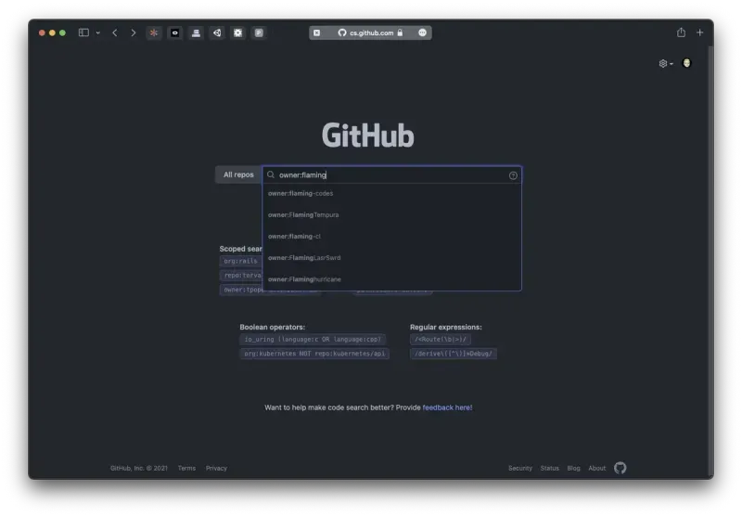Click the extension icon left of URL
The height and width of the screenshot is (517, 742).
[317, 32]
